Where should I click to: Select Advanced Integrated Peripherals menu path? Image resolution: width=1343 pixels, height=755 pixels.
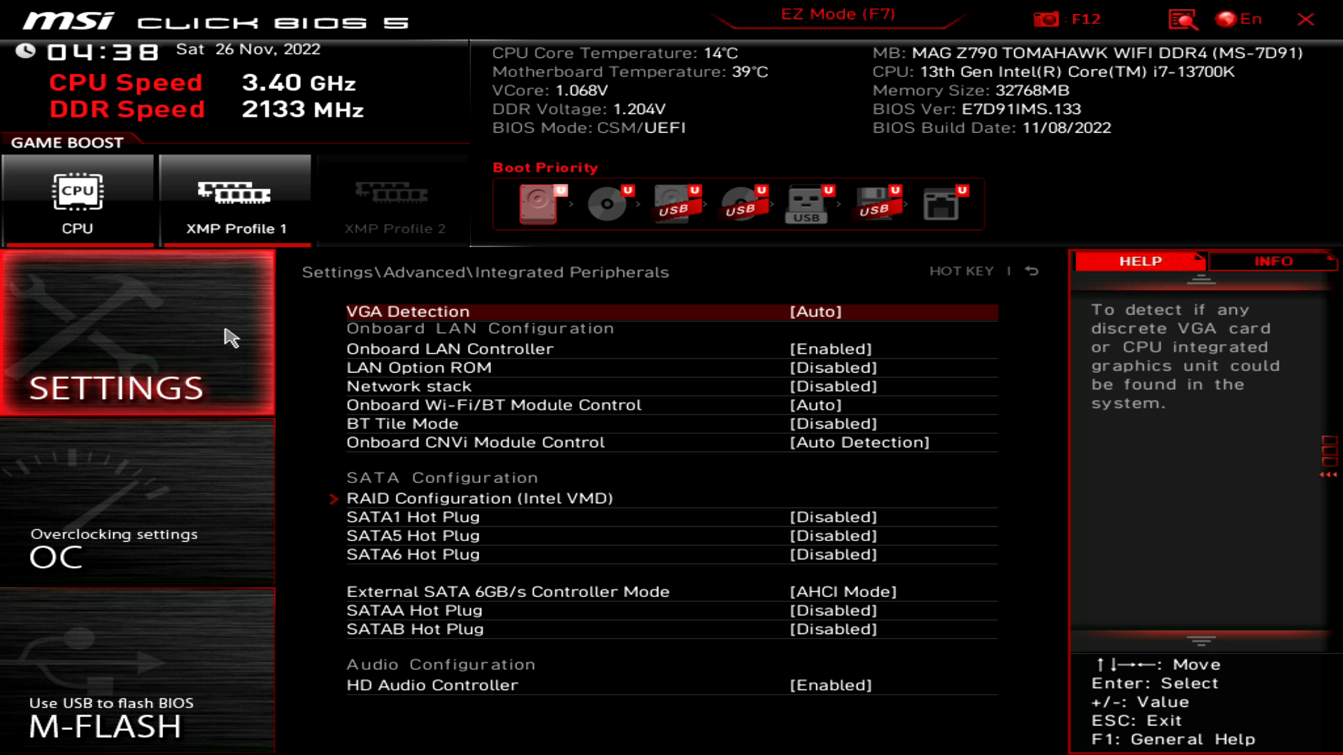coord(485,272)
